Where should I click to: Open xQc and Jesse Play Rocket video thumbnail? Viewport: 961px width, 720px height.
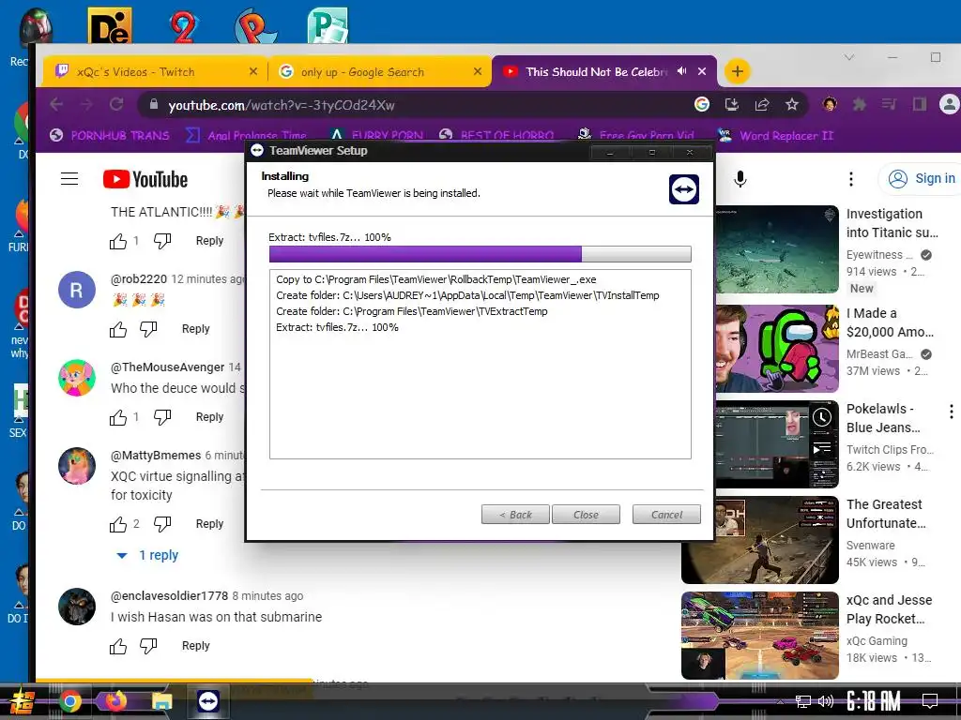click(x=760, y=636)
